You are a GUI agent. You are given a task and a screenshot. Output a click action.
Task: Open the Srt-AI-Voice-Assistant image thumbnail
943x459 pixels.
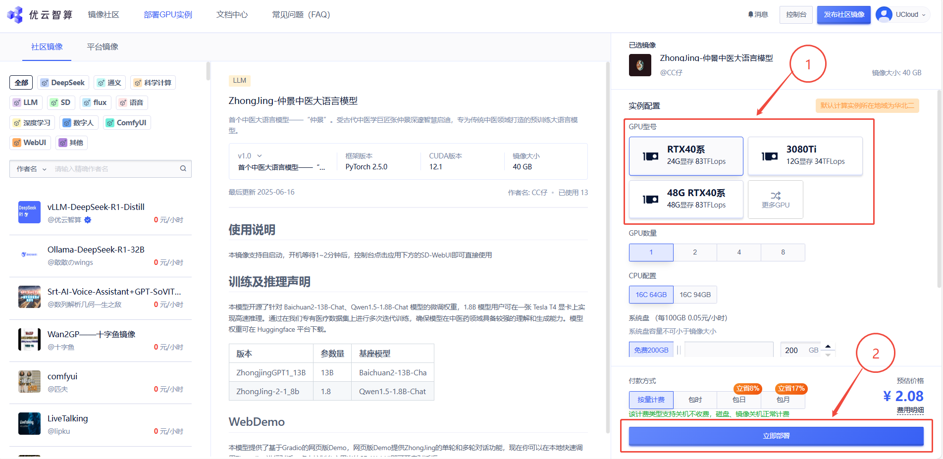click(x=29, y=297)
